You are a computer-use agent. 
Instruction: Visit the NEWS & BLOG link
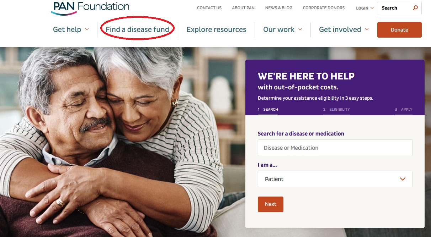[x=279, y=8]
